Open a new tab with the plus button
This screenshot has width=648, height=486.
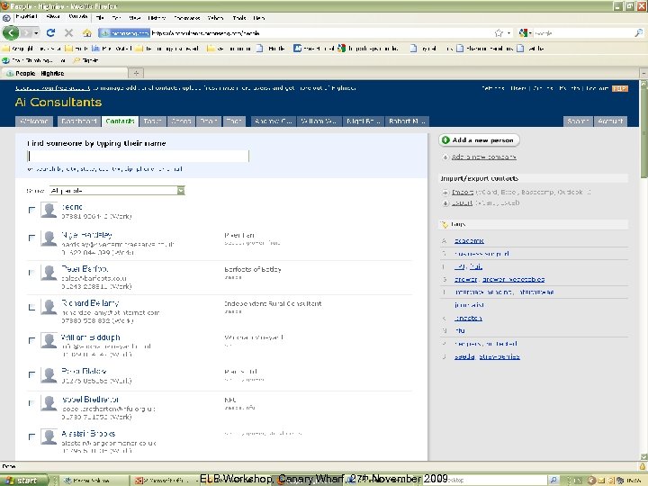pyautogui.click(x=136, y=73)
